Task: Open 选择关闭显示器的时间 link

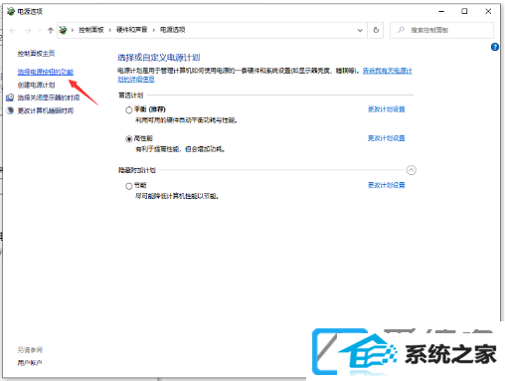Action: [49, 97]
